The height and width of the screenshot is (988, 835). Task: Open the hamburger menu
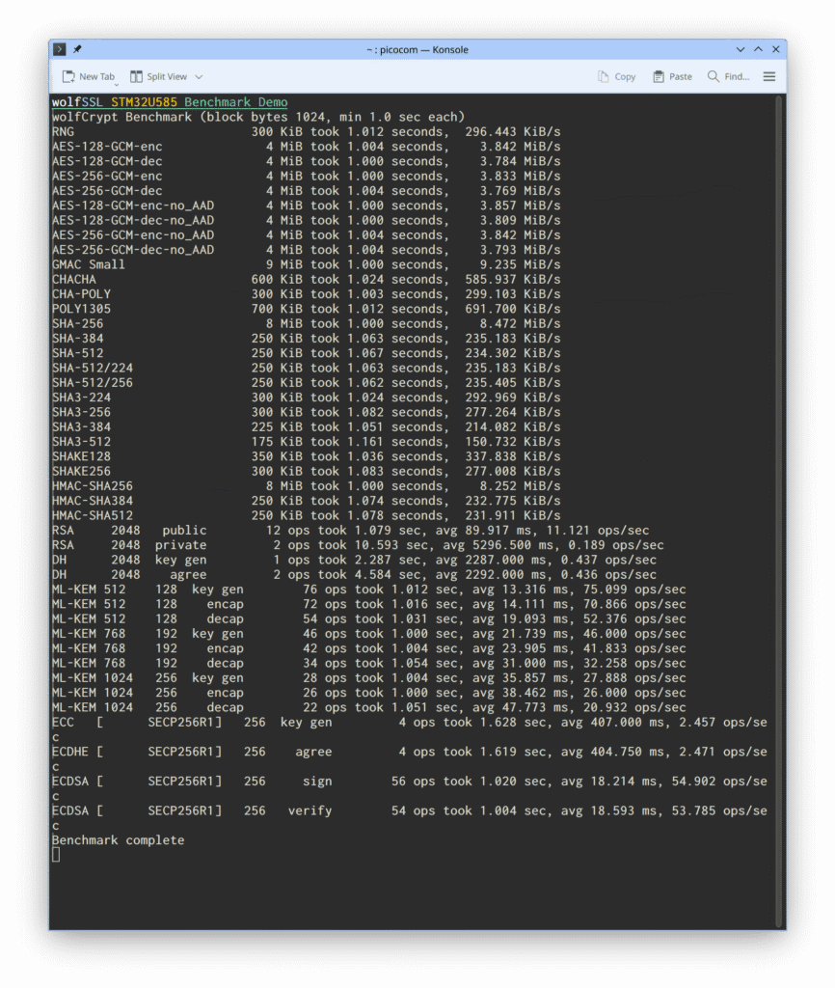click(x=769, y=76)
